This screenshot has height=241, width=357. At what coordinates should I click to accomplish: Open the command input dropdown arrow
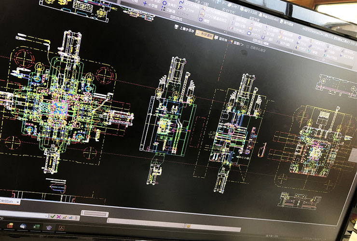[47, 216]
